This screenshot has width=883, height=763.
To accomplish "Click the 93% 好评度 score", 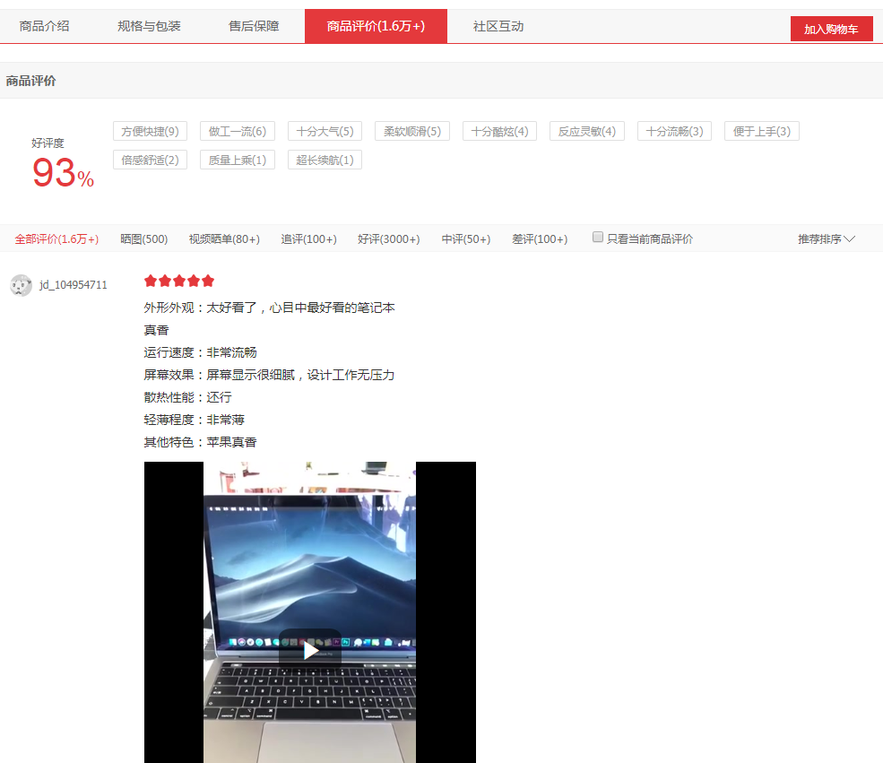I will tap(63, 172).
